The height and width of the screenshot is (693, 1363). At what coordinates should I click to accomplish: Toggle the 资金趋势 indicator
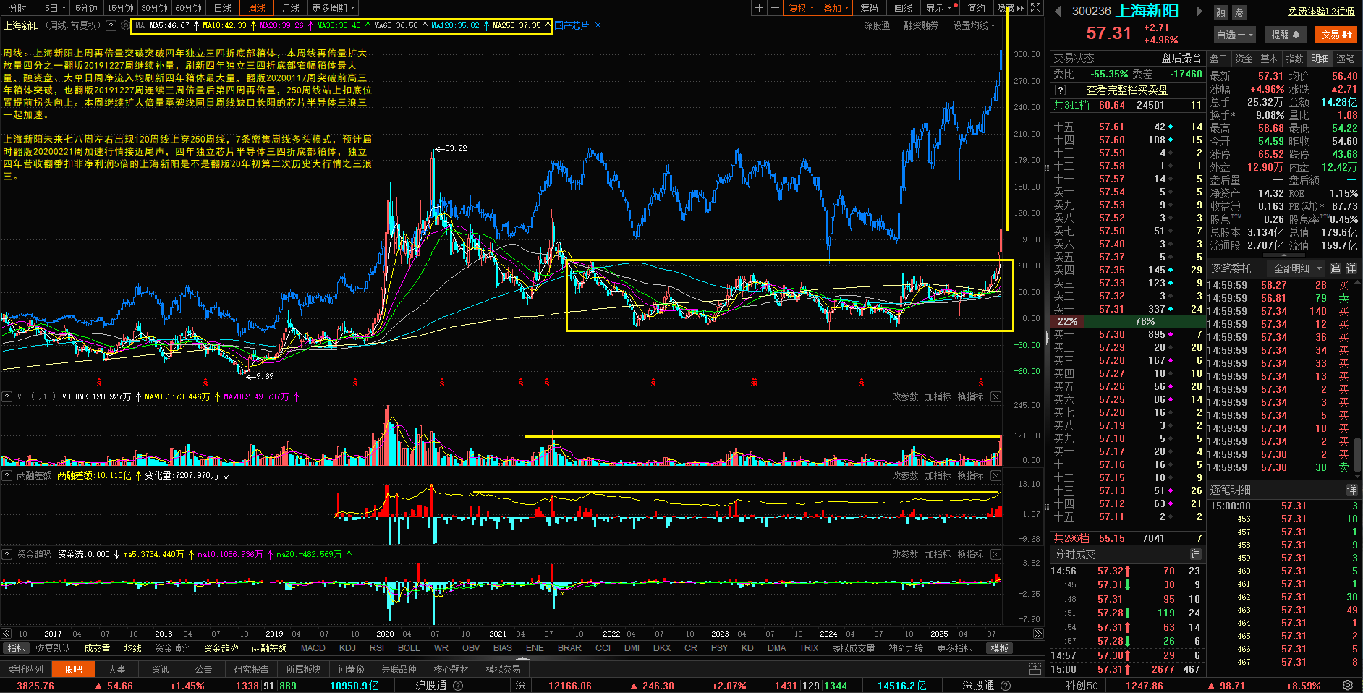pos(221,648)
